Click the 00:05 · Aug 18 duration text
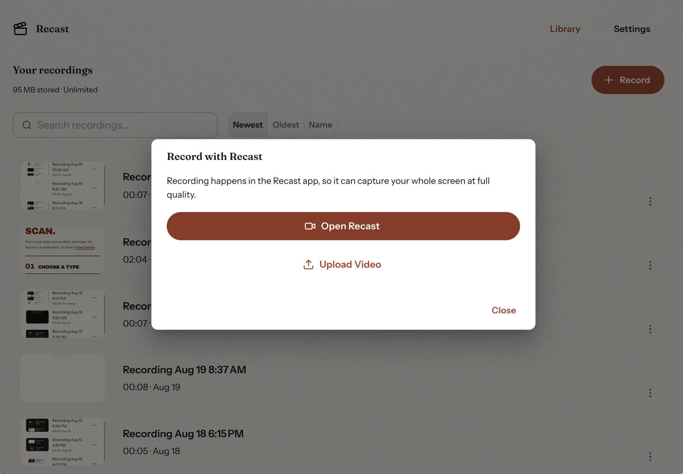 [151, 451]
